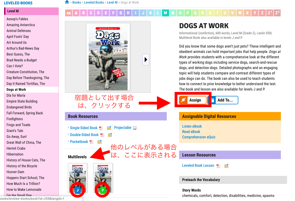Add Leveled Book Lesson to folder icon
Screen dimensions: 295x201
click(226, 166)
